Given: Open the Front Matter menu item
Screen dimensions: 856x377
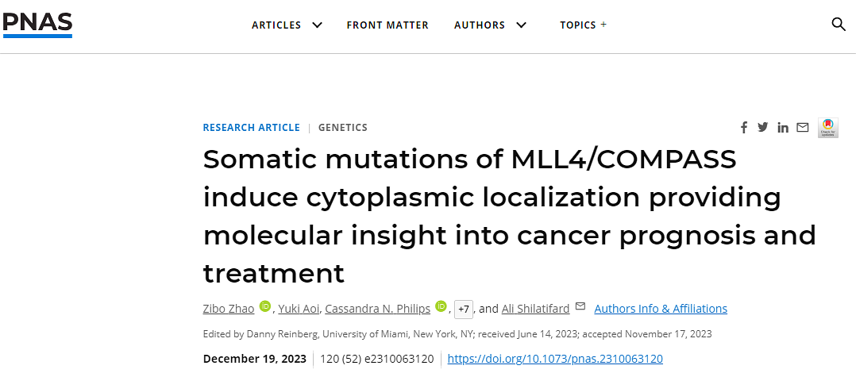Looking at the screenshot, I should (x=388, y=25).
